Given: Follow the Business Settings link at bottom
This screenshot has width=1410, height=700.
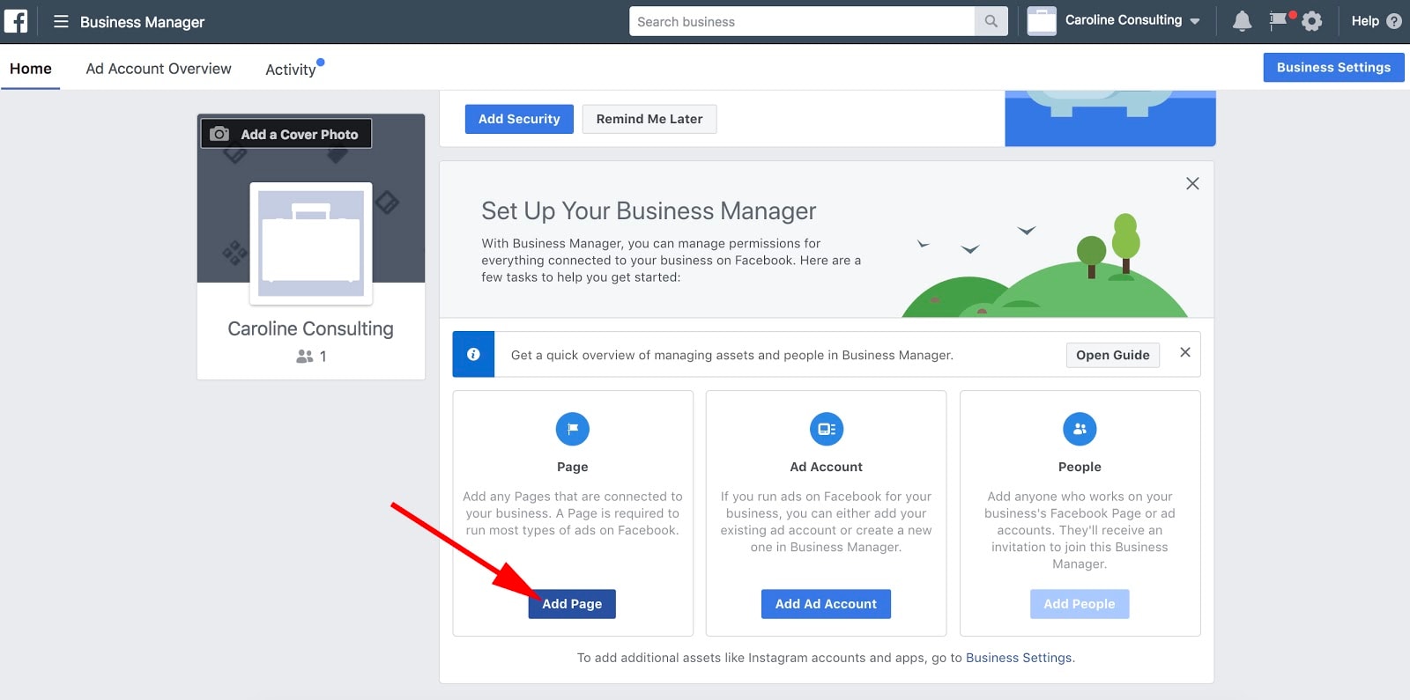Looking at the screenshot, I should pos(1019,658).
